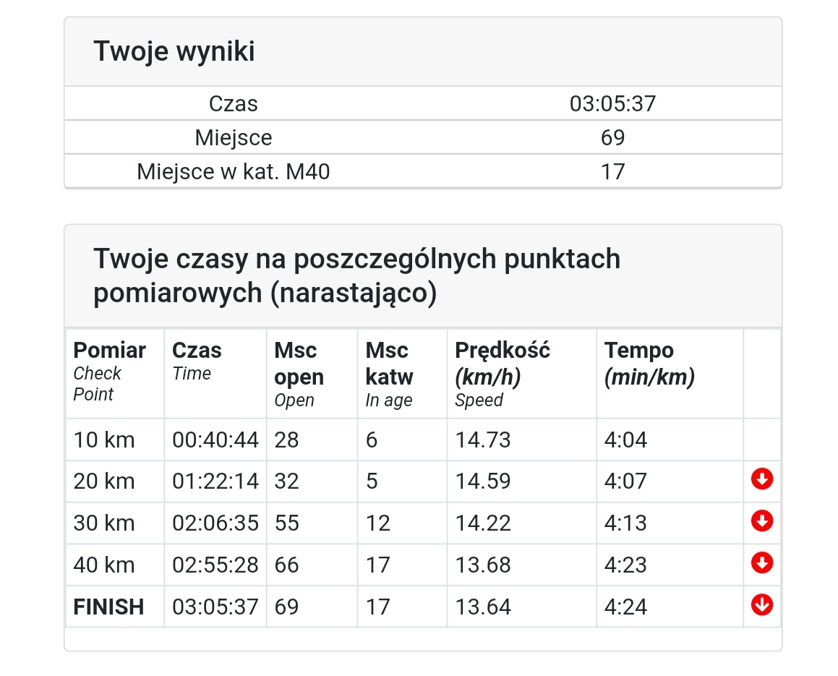Click the red down-arrow icon in 30 km row
838x676 pixels.
[x=761, y=521]
